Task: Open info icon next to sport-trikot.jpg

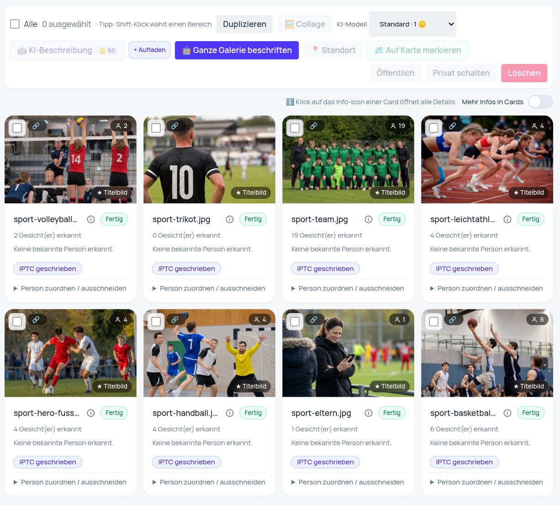Action: 230,219
